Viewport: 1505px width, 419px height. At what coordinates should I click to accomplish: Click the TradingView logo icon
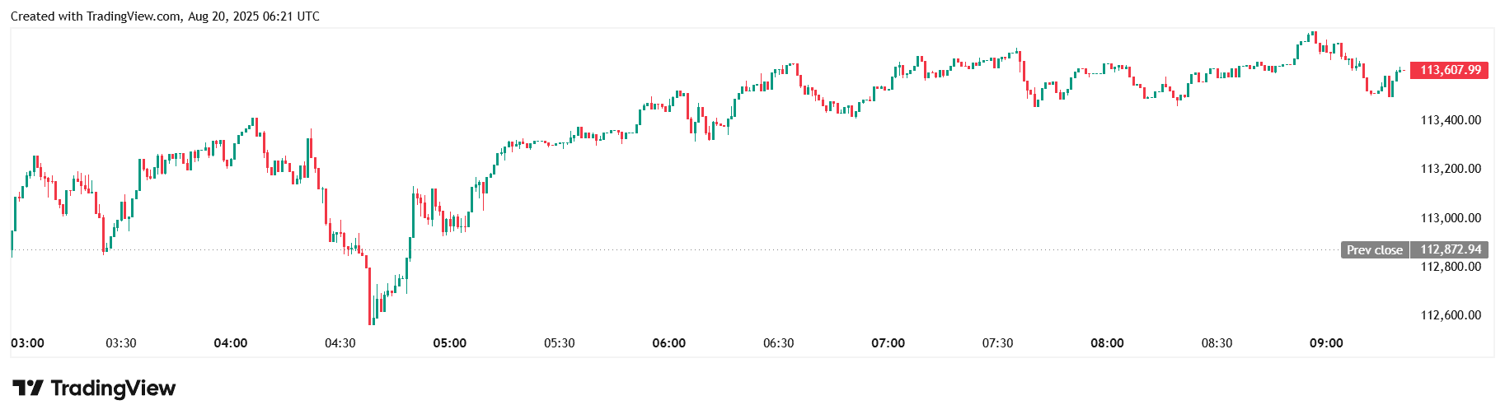click(27, 388)
